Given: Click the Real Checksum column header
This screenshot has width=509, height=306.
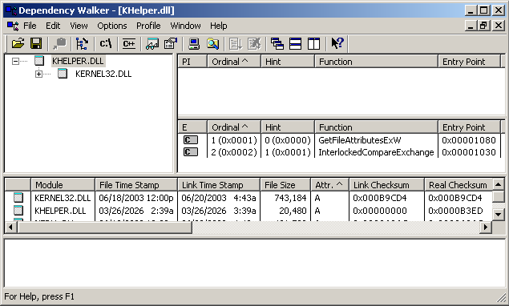Looking at the screenshot, I should tap(459, 184).
